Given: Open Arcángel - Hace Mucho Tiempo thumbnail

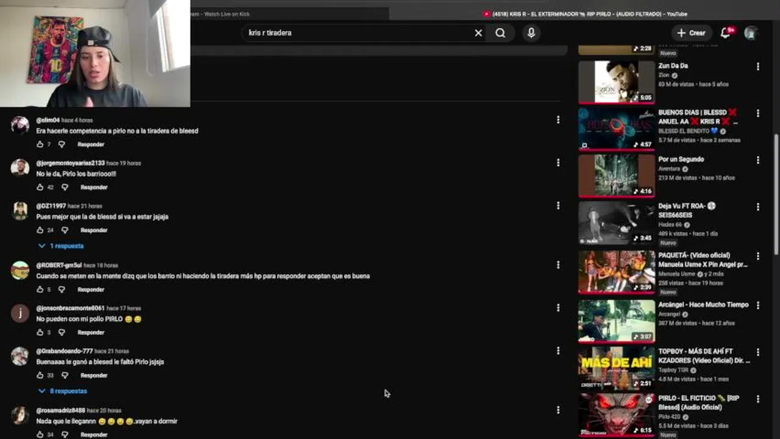Looking at the screenshot, I should pyautogui.click(x=616, y=320).
